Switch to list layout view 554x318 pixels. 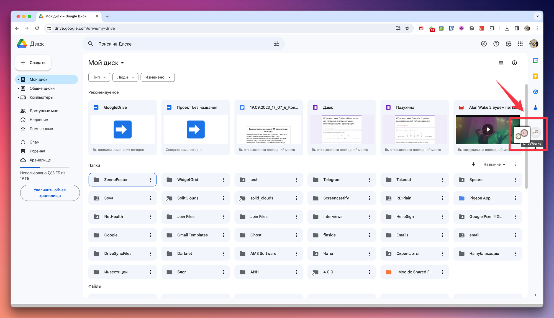click(501, 63)
